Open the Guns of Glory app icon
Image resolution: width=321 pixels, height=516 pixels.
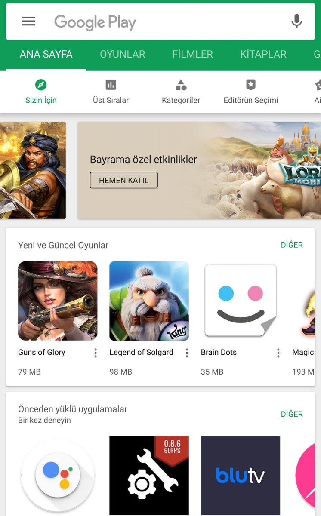(58, 301)
